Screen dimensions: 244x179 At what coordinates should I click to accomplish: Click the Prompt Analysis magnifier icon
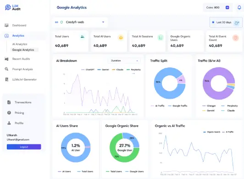[6, 69]
